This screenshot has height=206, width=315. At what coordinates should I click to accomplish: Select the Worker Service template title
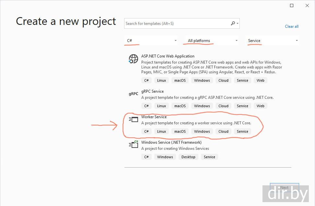click(x=154, y=117)
